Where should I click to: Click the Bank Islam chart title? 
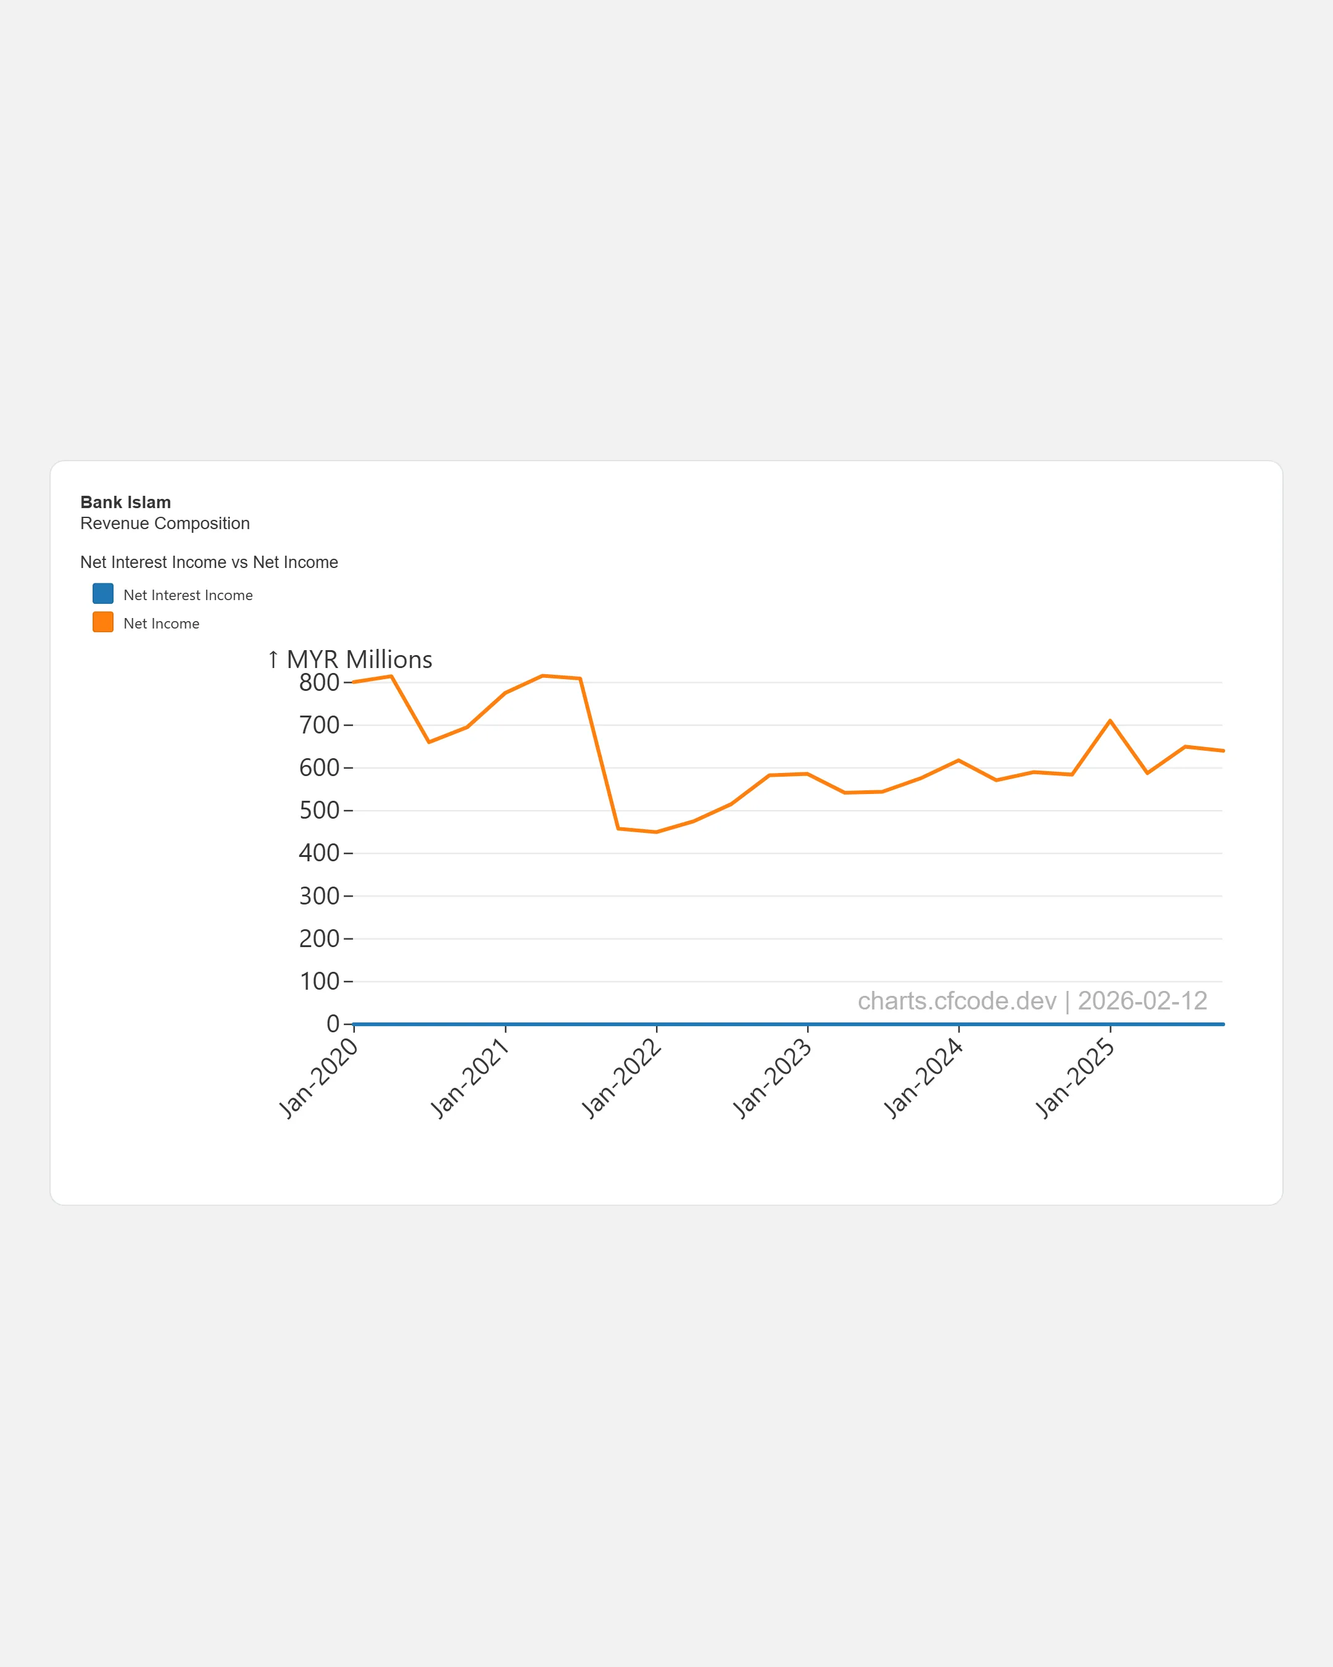point(125,503)
